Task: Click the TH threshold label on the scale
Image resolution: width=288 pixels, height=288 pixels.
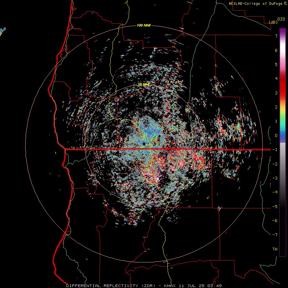Action: point(275,249)
